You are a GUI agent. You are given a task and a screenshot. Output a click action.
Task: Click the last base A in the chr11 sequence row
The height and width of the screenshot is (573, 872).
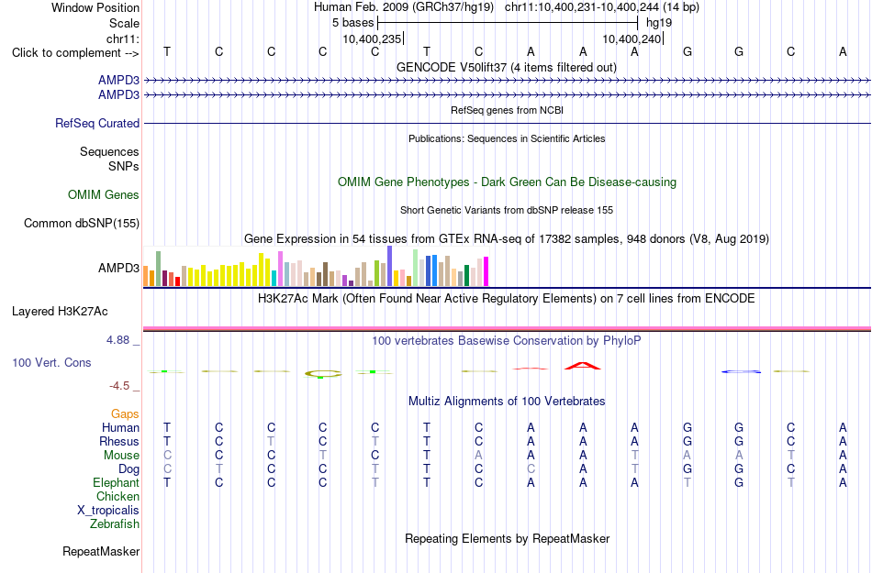click(843, 52)
